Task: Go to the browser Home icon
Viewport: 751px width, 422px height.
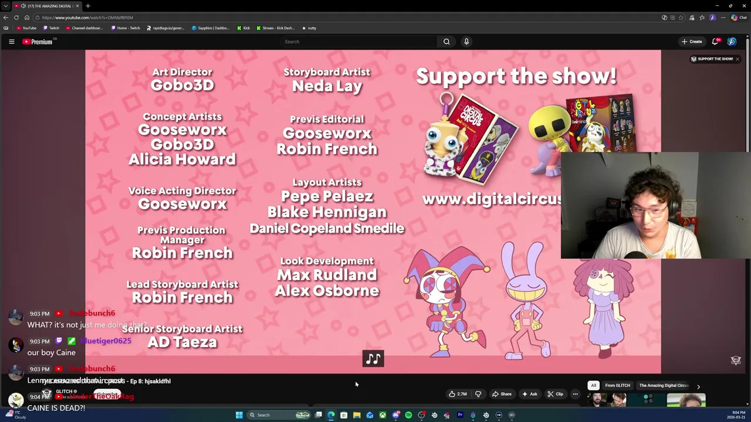Action: (26, 18)
